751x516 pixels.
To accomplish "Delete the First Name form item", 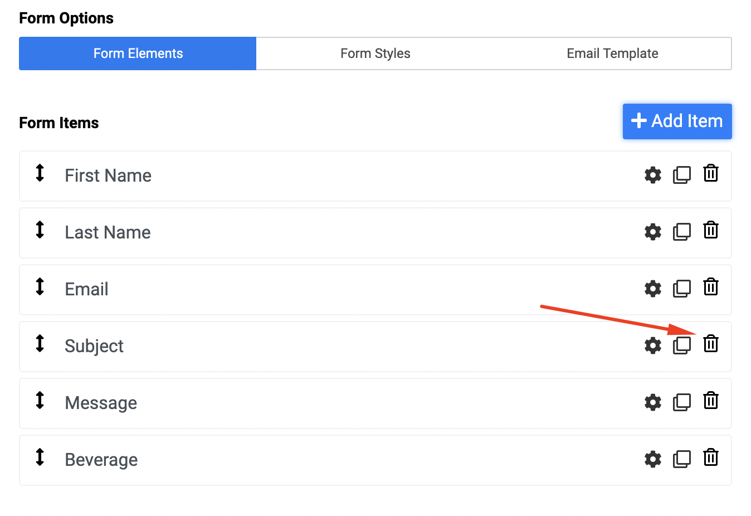I will [710, 173].
